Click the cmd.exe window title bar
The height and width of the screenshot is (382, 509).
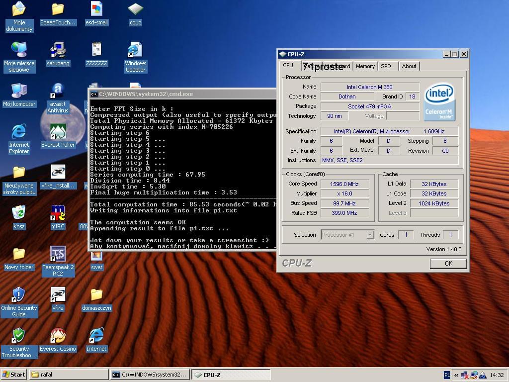182,94
